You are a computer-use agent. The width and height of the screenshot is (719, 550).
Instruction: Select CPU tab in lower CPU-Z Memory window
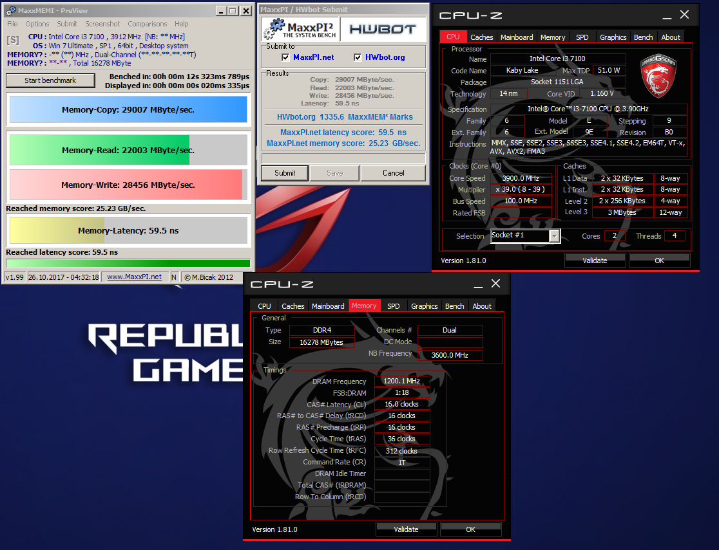point(265,306)
